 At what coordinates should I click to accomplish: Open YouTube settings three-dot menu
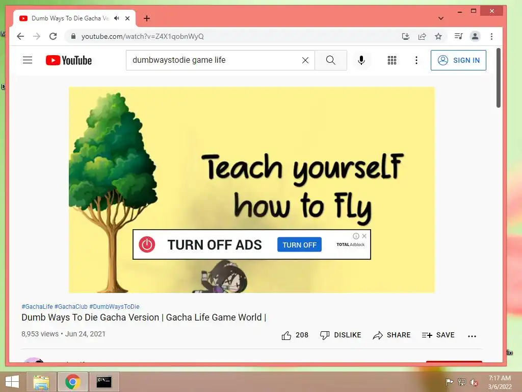click(x=416, y=60)
